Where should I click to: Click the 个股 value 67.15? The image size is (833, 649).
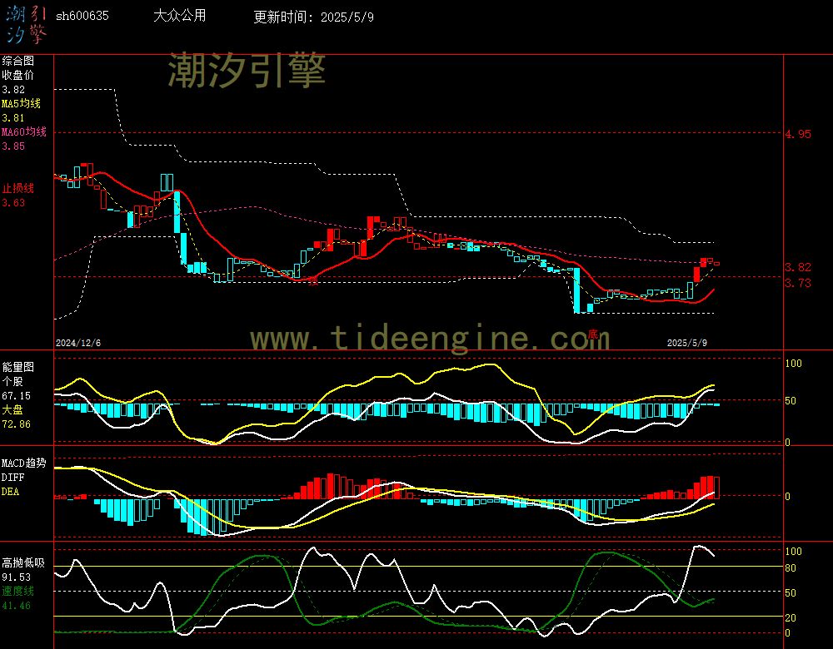point(17,396)
